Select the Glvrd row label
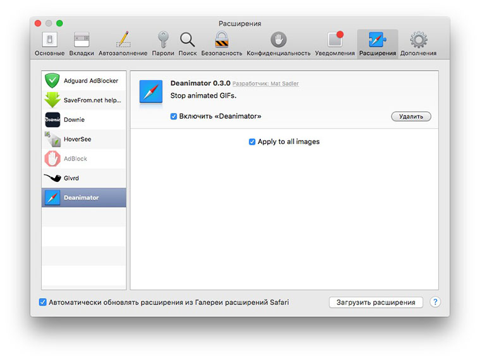The image size is (480, 360). point(71,178)
